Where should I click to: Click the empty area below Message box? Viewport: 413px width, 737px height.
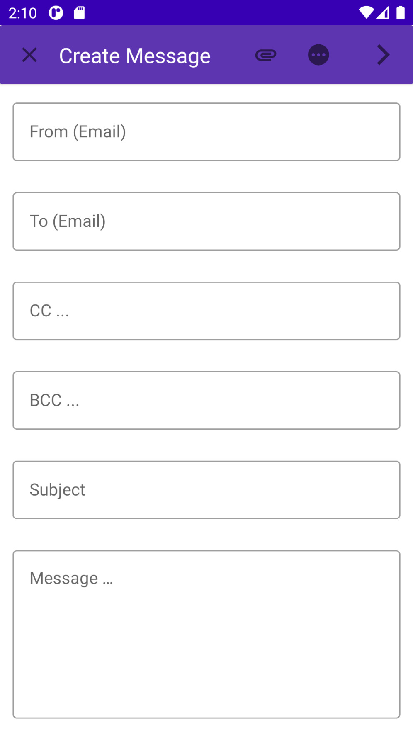click(206, 728)
